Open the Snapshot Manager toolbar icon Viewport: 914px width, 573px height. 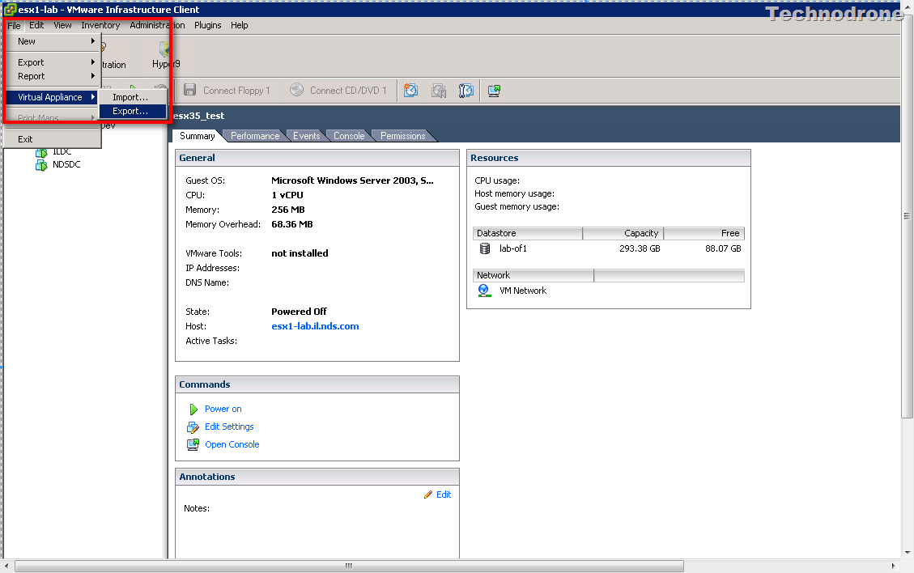466,91
